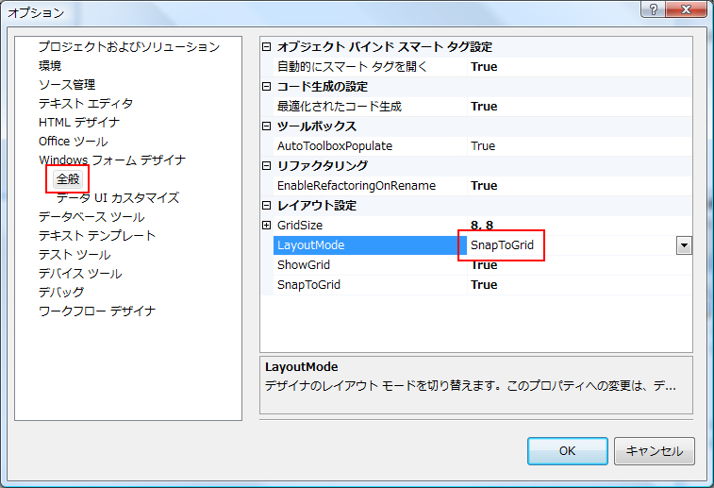Collapse the リファクタリング section
The height and width of the screenshot is (488, 714).
point(266,166)
